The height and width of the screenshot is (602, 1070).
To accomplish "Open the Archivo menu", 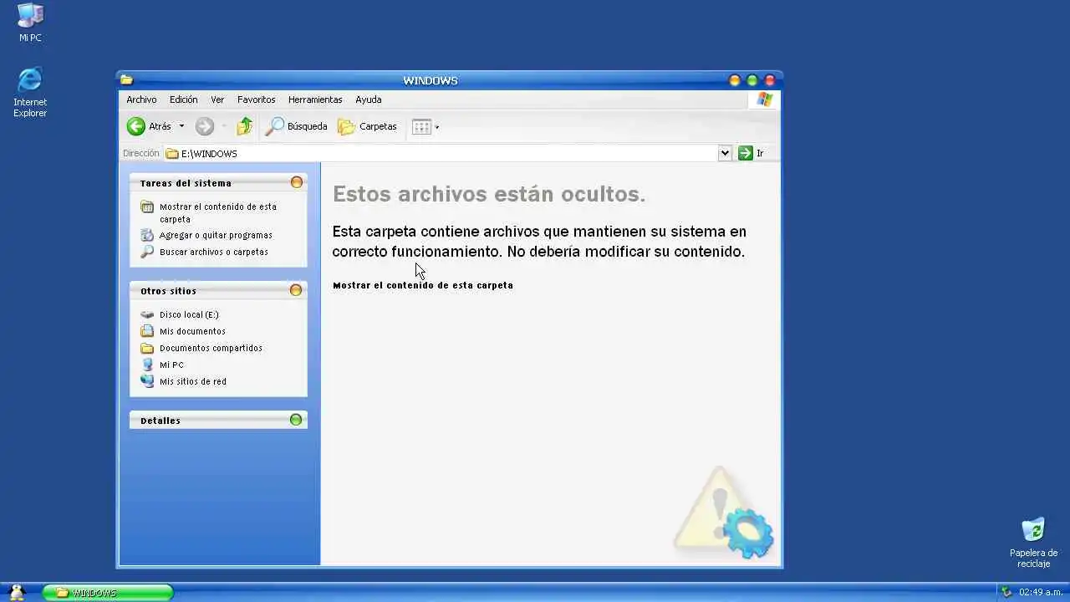I will coord(141,99).
